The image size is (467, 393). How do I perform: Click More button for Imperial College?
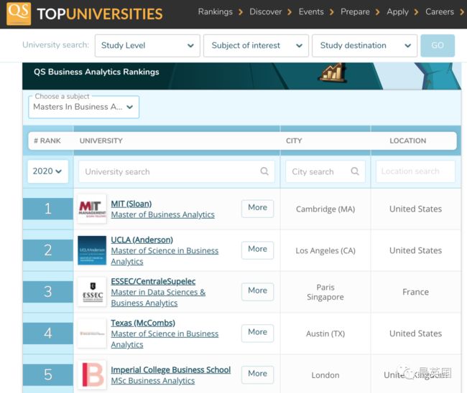point(258,374)
